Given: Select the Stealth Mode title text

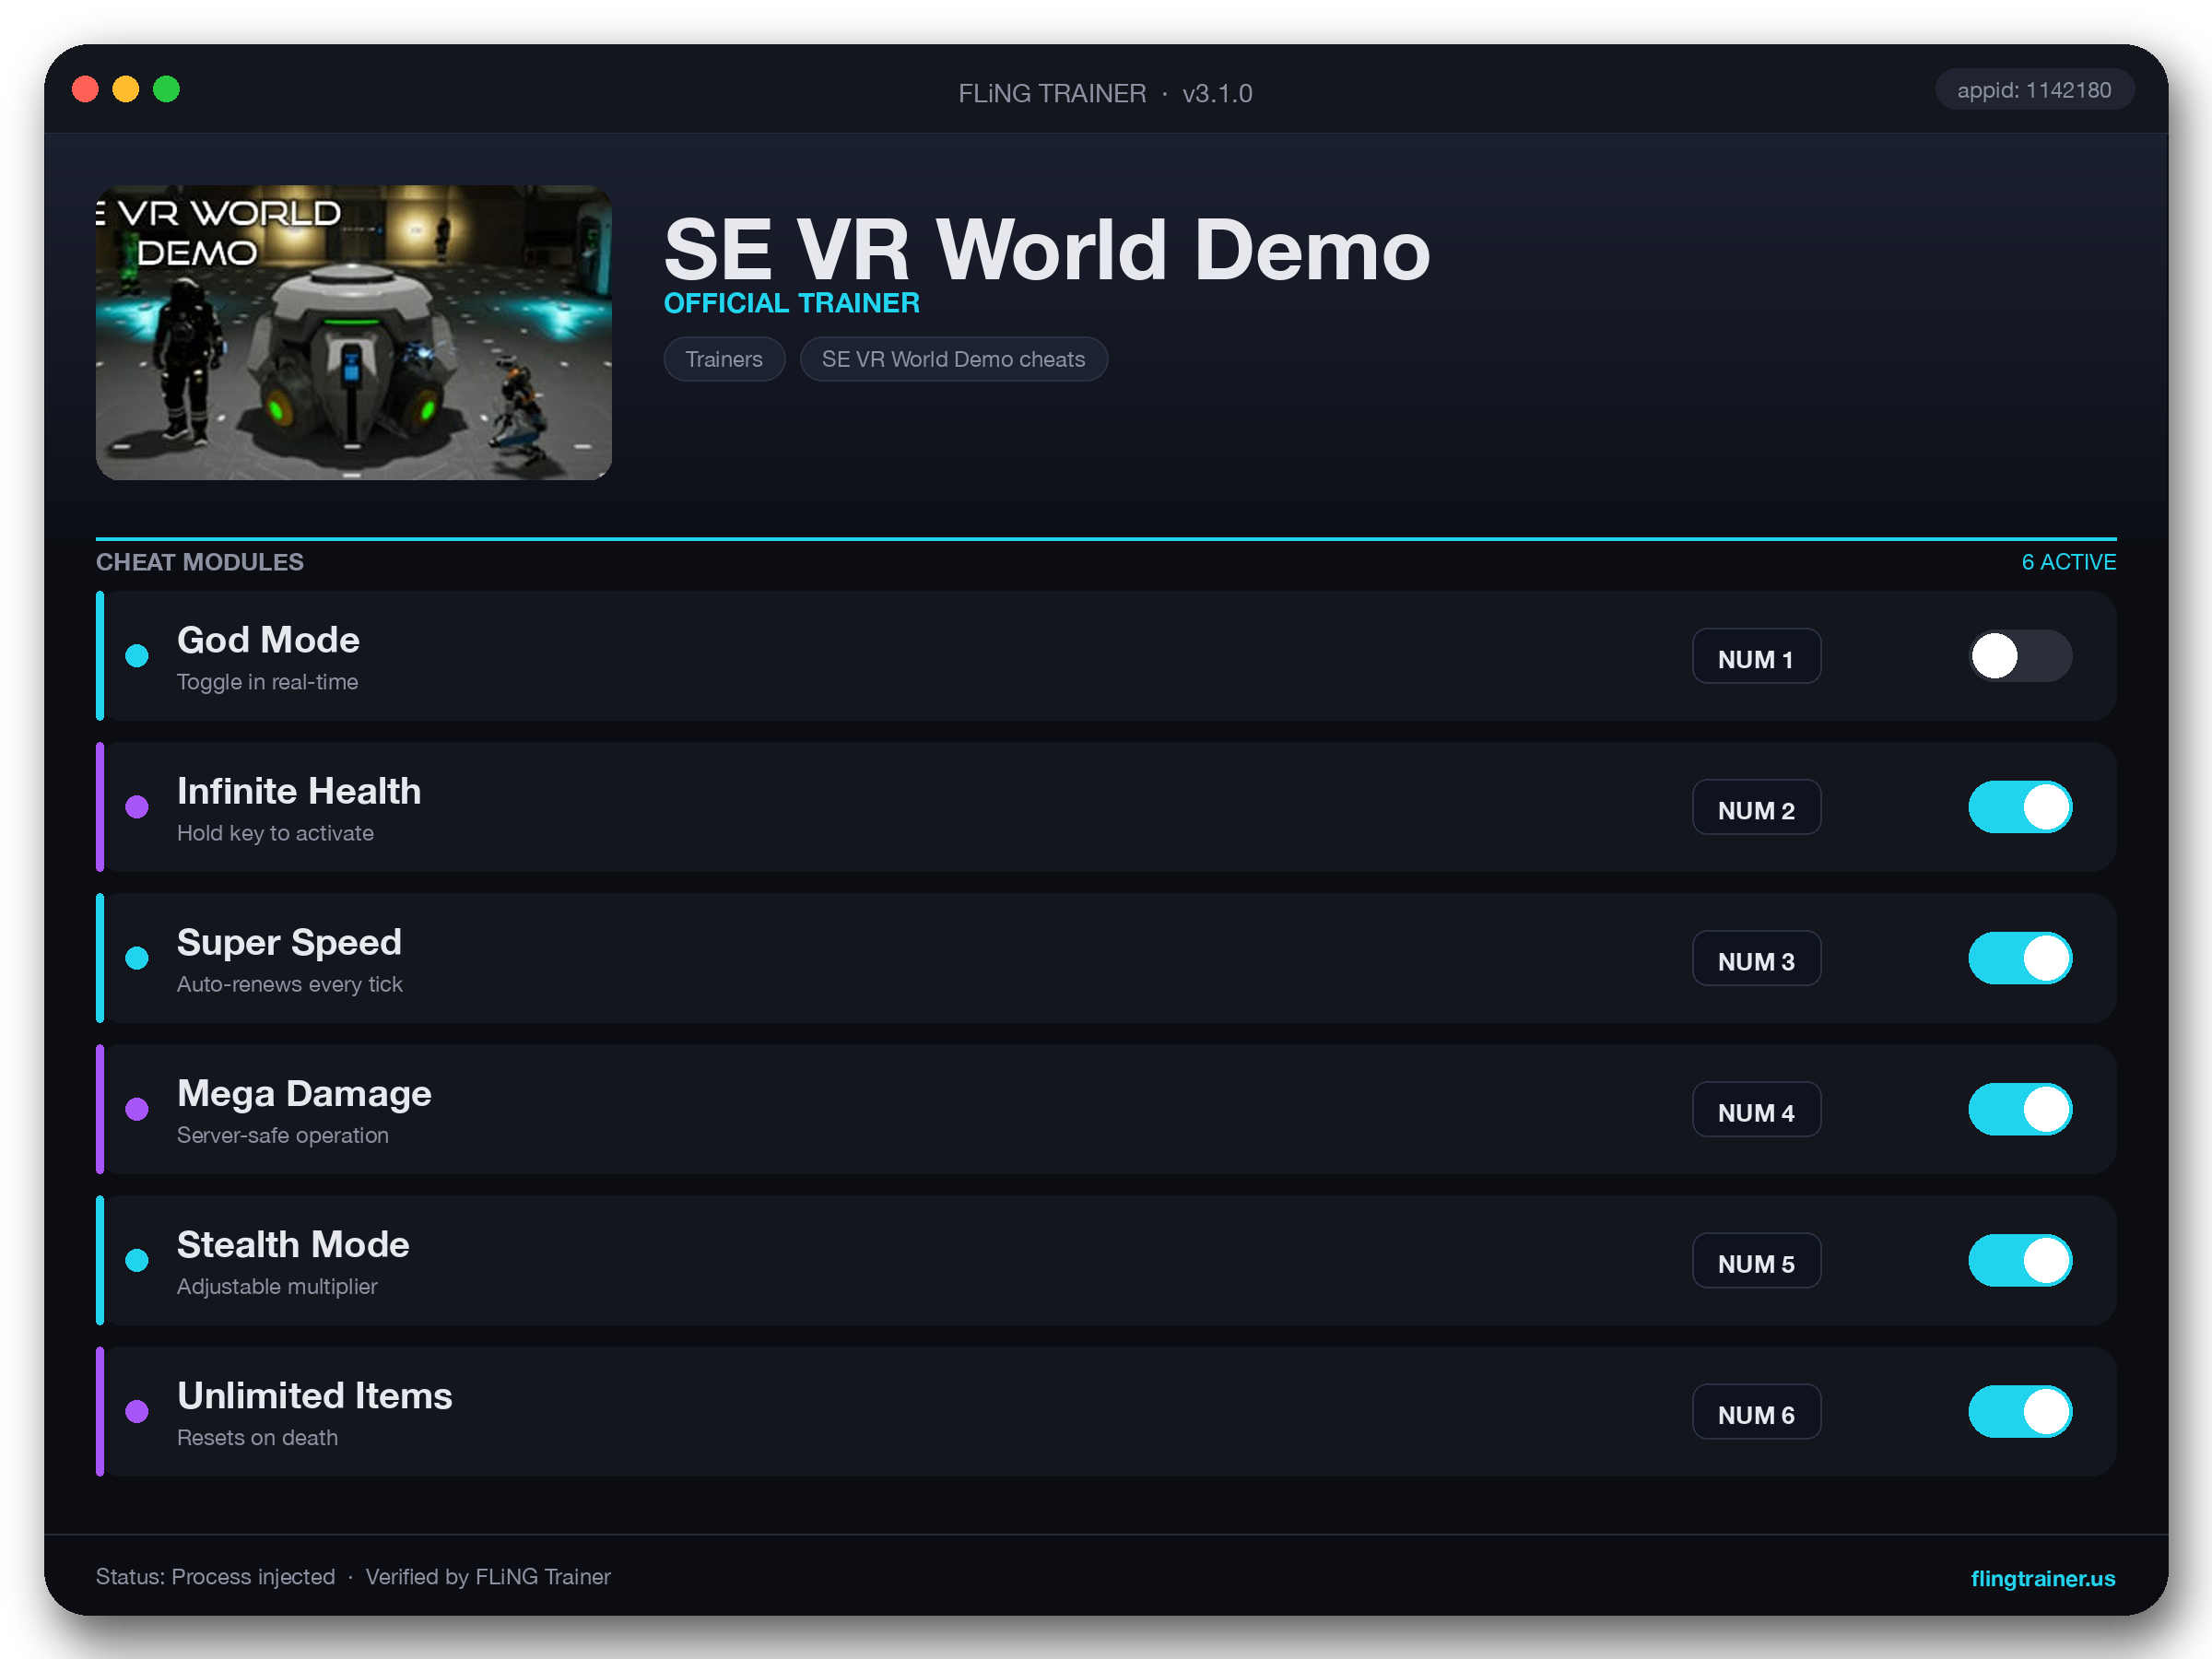Looking at the screenshot, I should click(x=293, y=1244).
